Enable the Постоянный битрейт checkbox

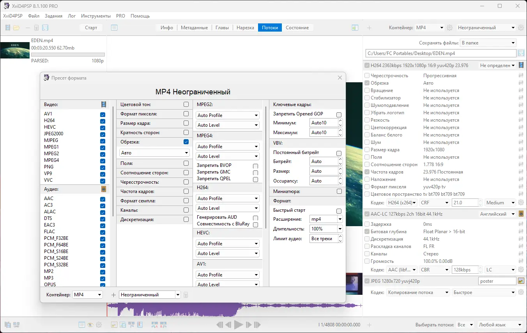pyautogui.click(x=339, y=153)
